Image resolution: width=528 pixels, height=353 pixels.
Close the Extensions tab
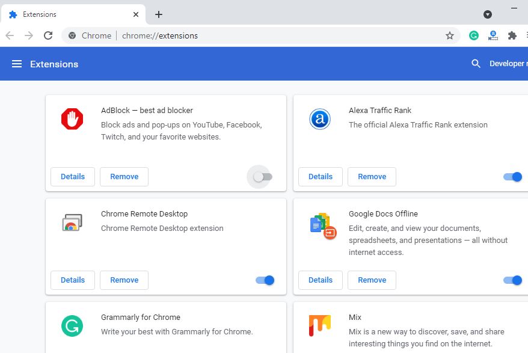pos(136,14)
